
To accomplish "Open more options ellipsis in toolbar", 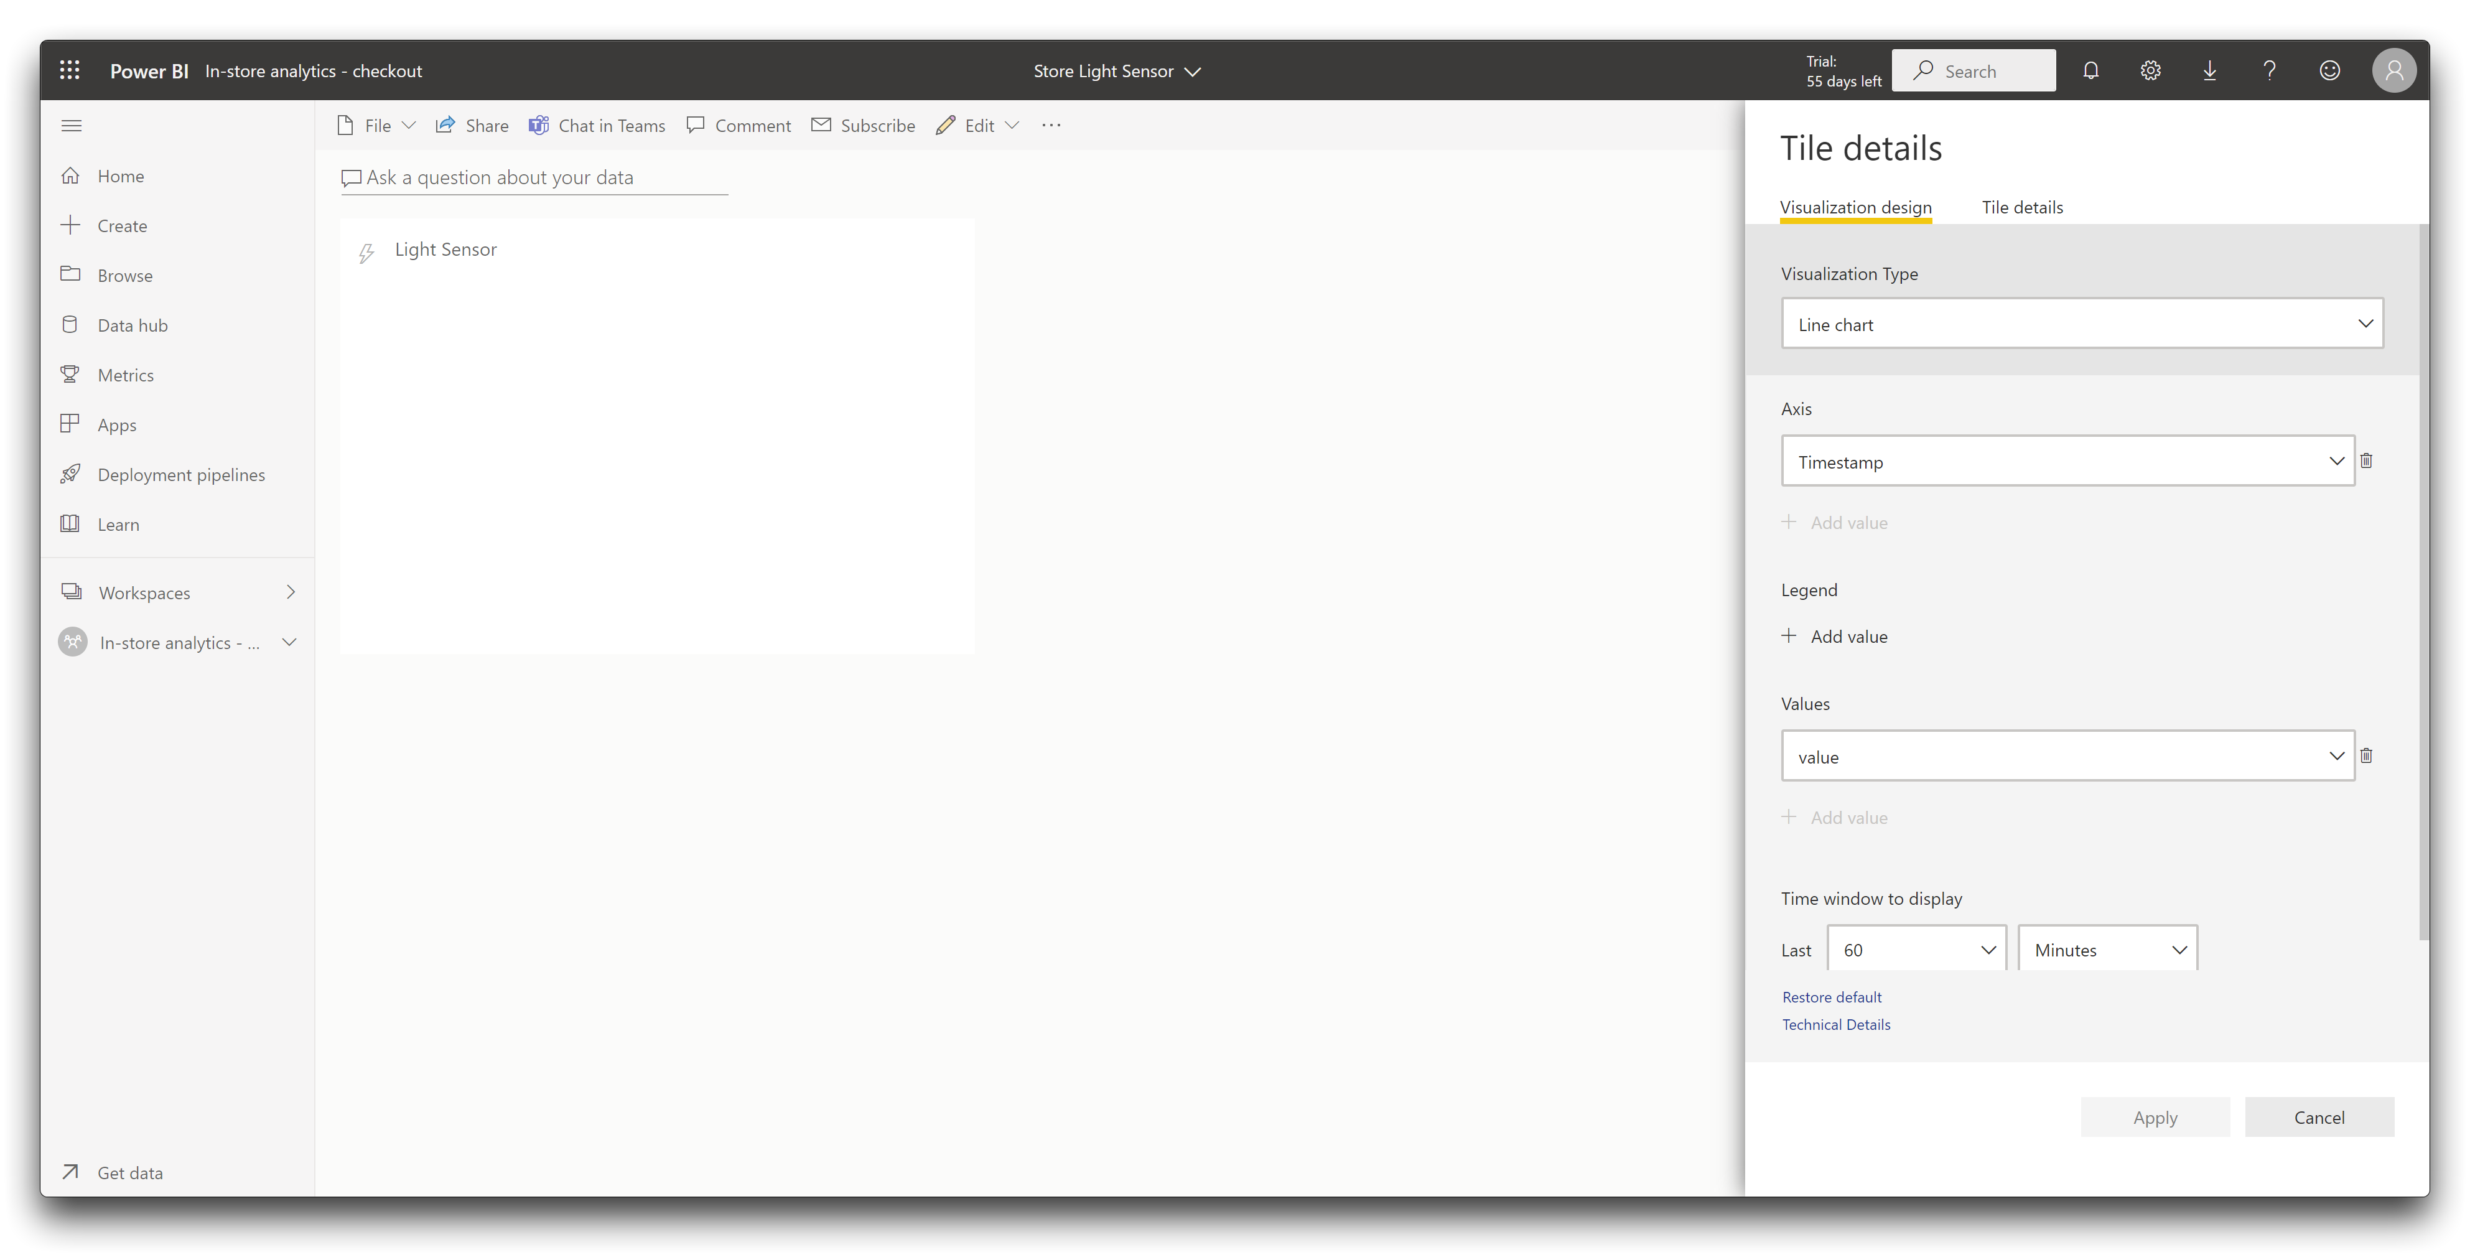I will pyautogui.click(x=1051, y=126).
